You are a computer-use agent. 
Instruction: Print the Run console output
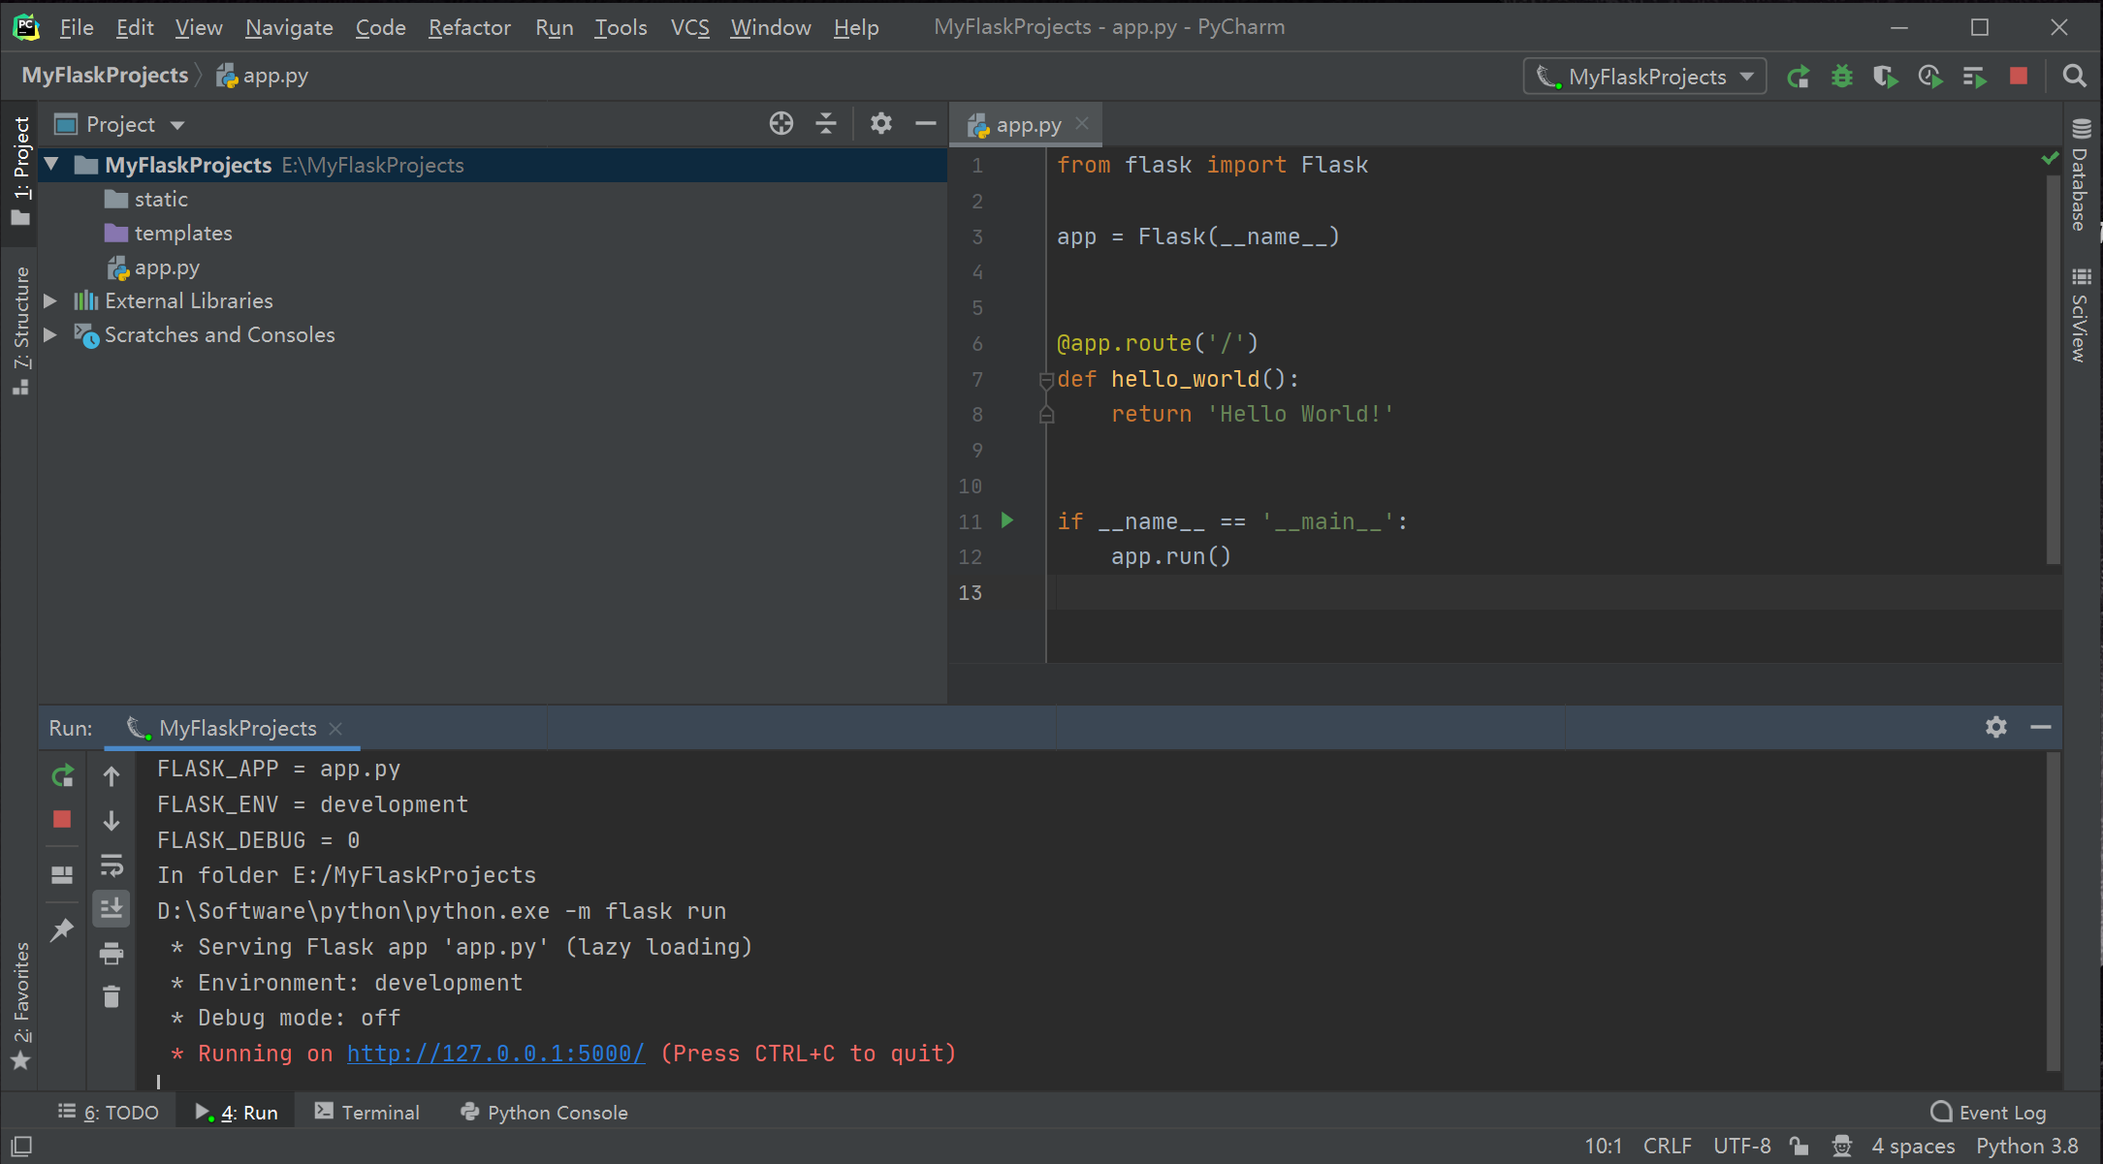click(112, 954)
